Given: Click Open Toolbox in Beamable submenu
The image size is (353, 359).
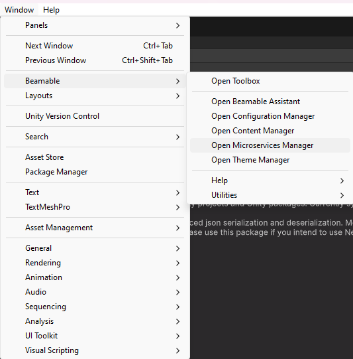Looking at the screenshot, I should tap(270, 81).
